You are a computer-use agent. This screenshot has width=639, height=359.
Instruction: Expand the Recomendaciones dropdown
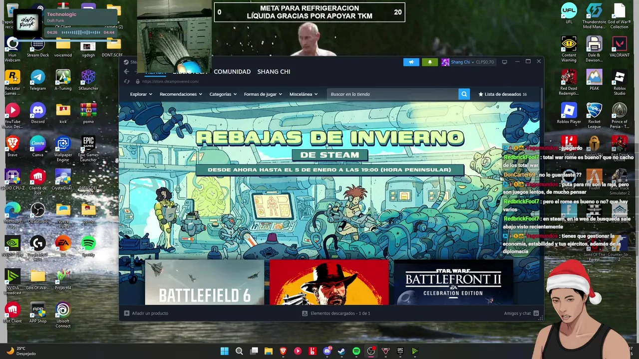(181, 94)
